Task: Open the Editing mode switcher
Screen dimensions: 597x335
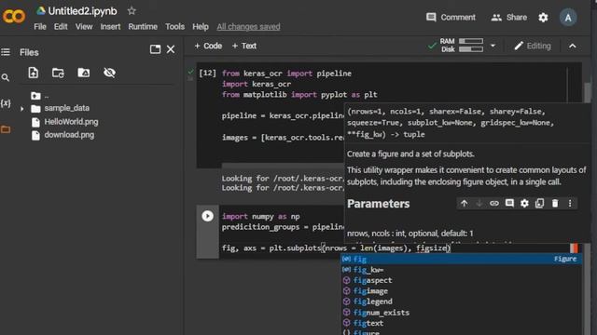Action: click(x=533, y=46)
